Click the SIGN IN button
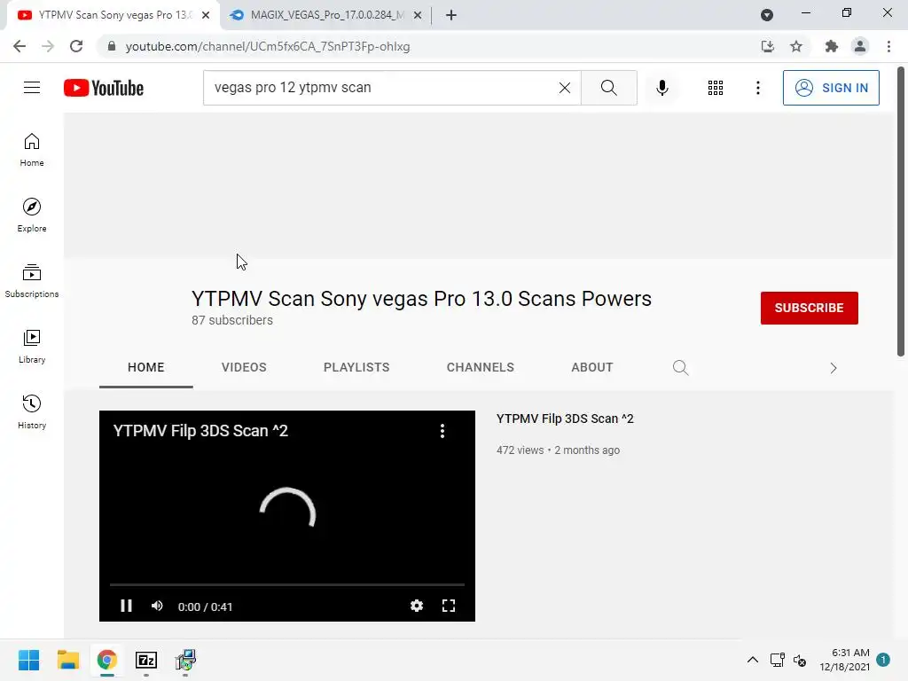908x681 pixels. click(831, 88)
